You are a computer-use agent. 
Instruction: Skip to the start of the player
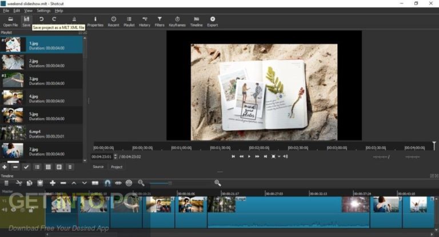pos(233,156)
